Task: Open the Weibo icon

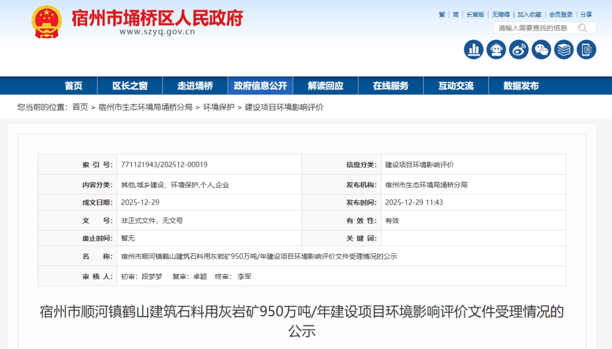Action: click(x=518, y=49)
